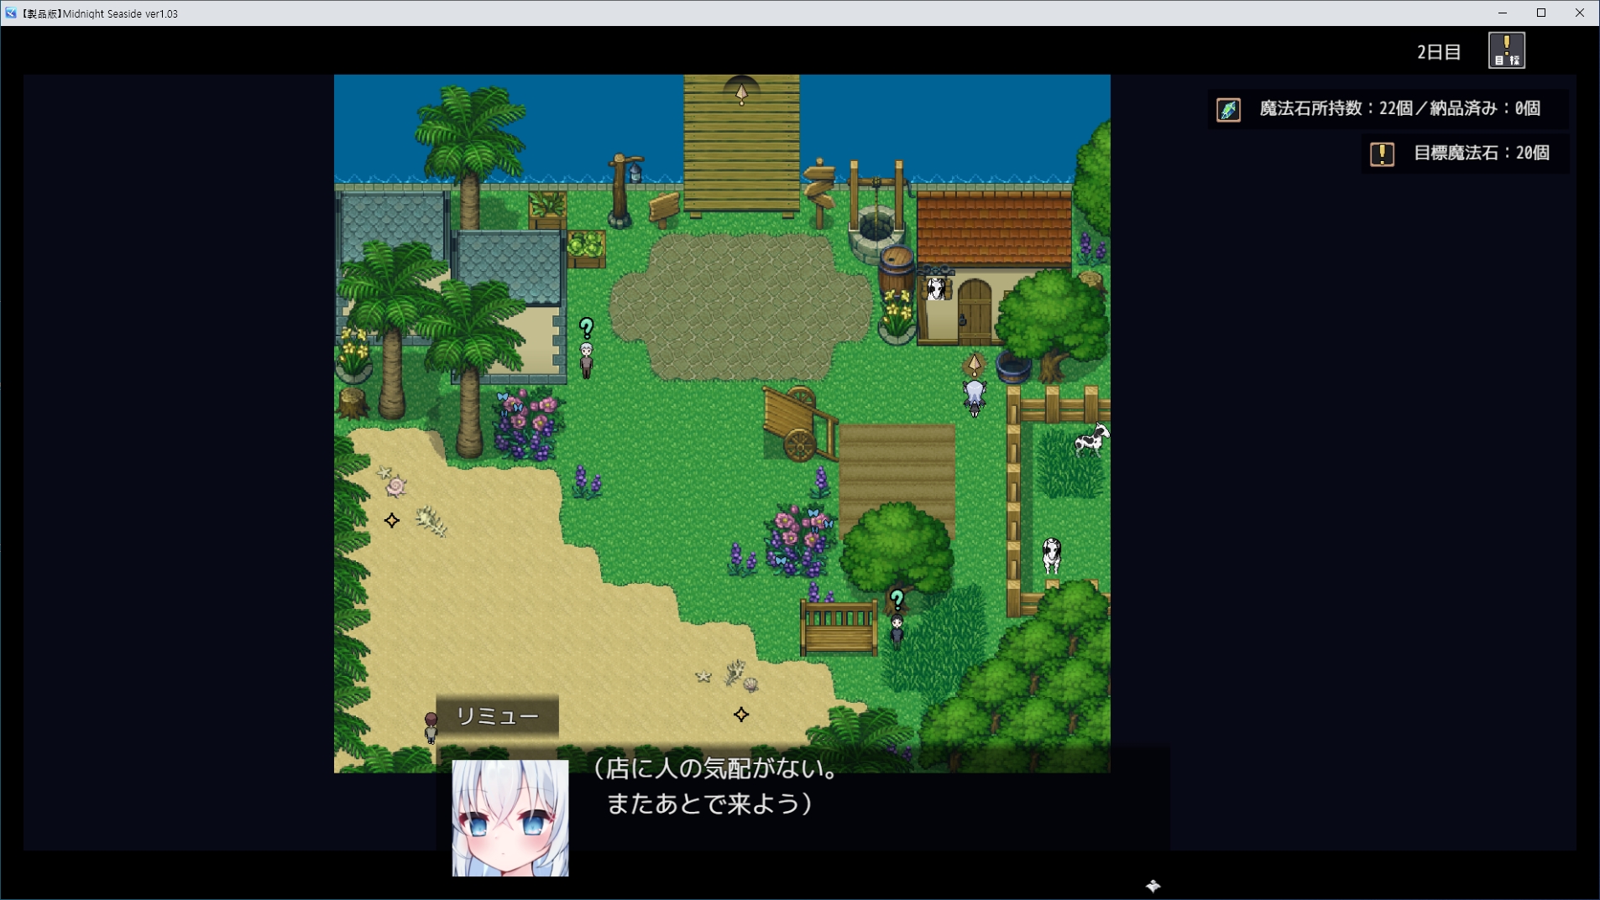The width and height of the screenshot is (1600, 900).
Task: Click the NPC with question mark near the blue-roofed house
Action: [586, 360]
